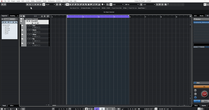
Task: Click the Use Track Presets icon beside Add Track
Action: [x=24, y=16]
